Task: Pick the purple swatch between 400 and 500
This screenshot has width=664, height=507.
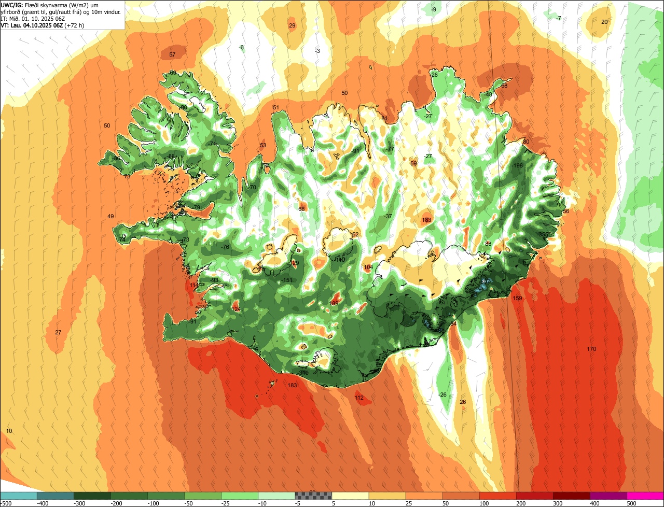Action: (x=608, y=496)
